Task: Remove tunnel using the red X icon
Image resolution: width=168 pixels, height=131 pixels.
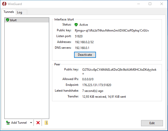Action: 38,123
